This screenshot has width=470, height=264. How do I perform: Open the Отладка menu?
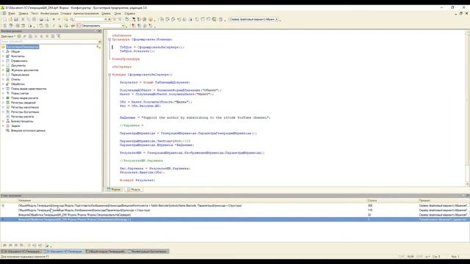pos(65,13)
